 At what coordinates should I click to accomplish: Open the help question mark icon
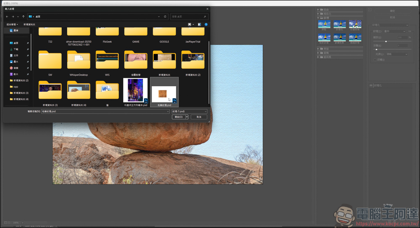206,24
